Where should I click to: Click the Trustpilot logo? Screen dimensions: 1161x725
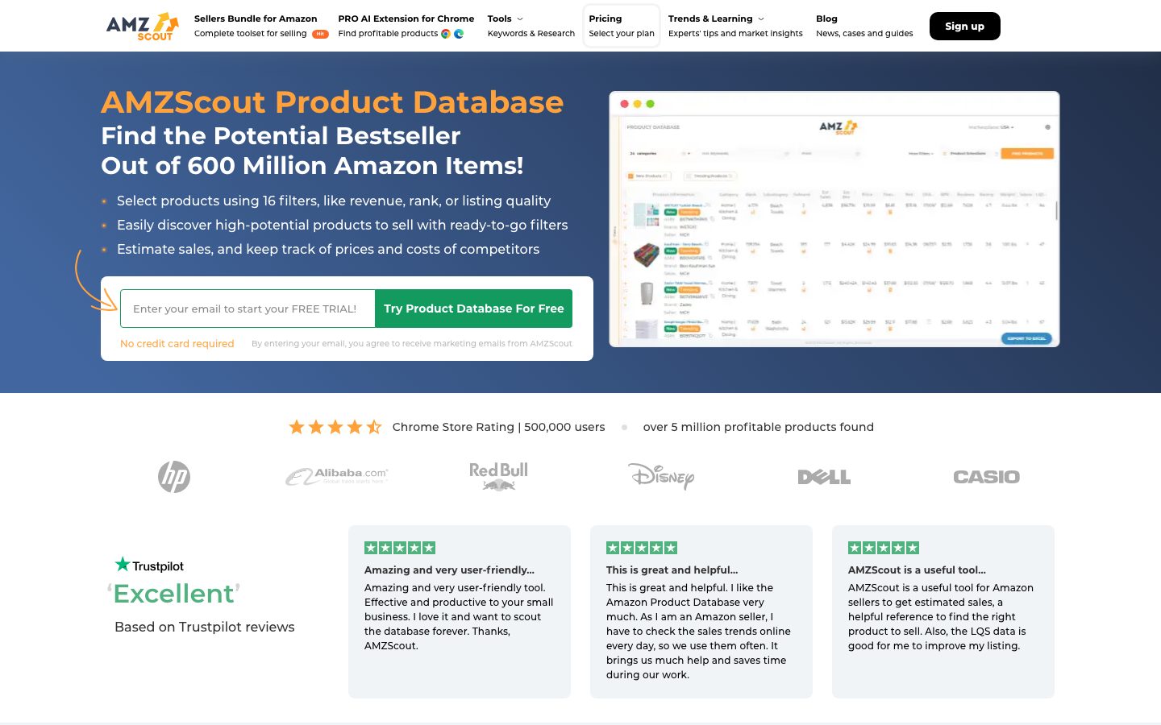coord(149,565)
